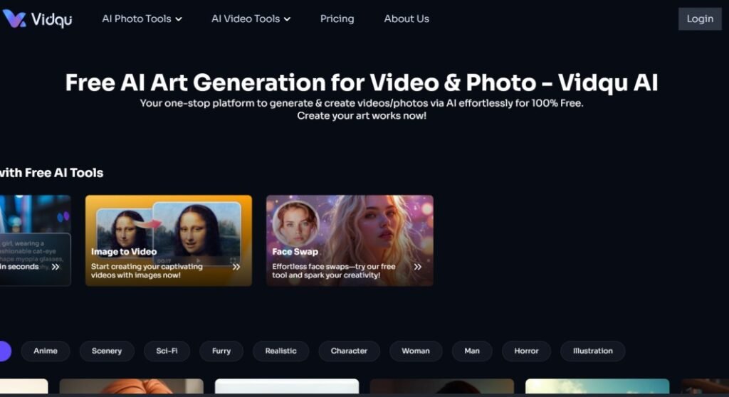
Task: Open the Pricing page
Action: (337, 19)
